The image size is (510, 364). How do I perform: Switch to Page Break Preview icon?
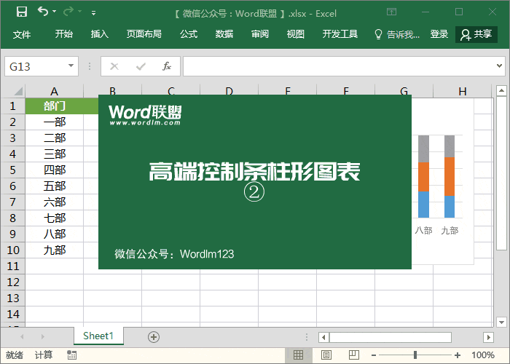354,355
